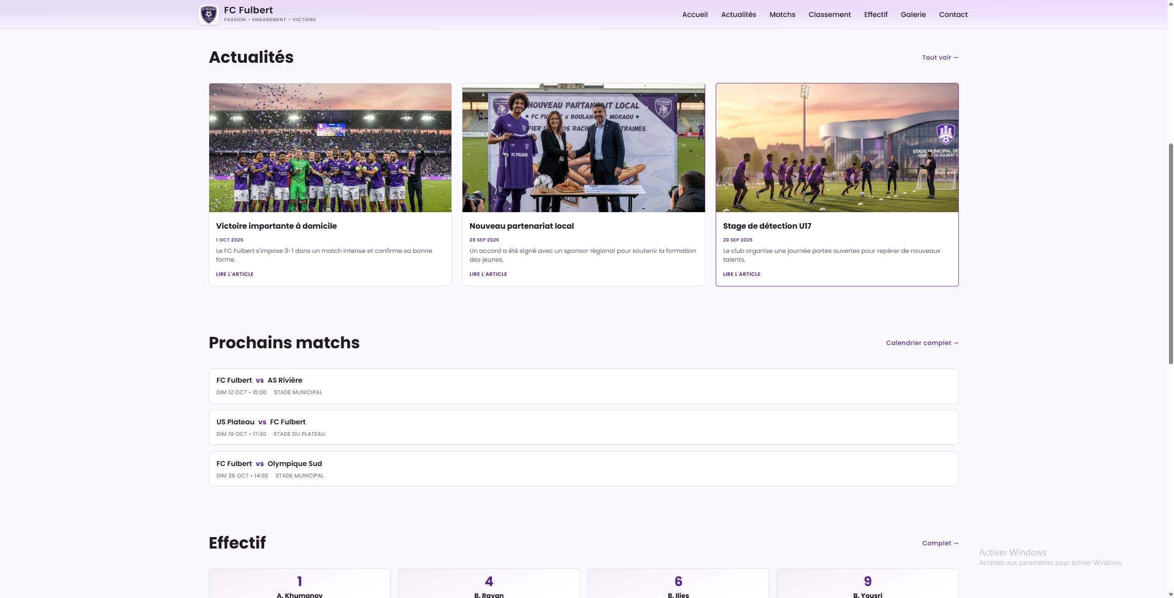Image resolution: width=1174 pixels, height=598 pixels.
Task: Go to the Classement page
Action: (x=829, y=14)
